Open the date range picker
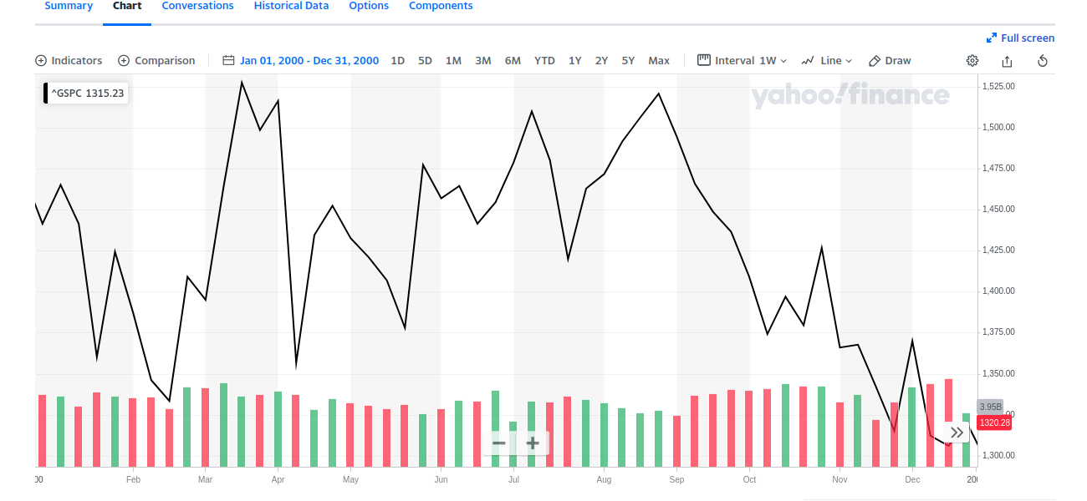1087x501 pixels. pos(300,61)
